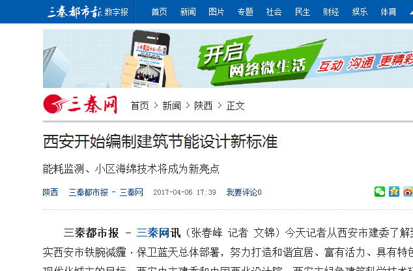Click the arrow after 体育 in navigation bar
The image size is (413, 271).
pyautogui.click(x=411, y=12)
